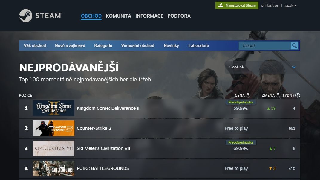Click the Steam logo icon

coord(26,16)
